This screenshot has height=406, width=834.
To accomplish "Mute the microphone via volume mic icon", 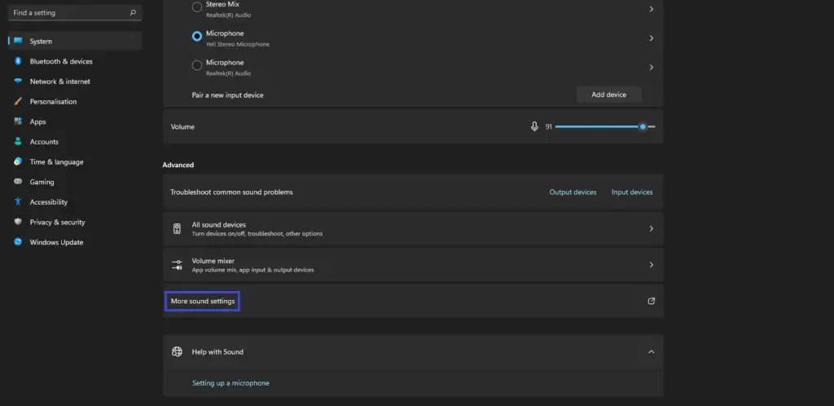I will 534,126.
